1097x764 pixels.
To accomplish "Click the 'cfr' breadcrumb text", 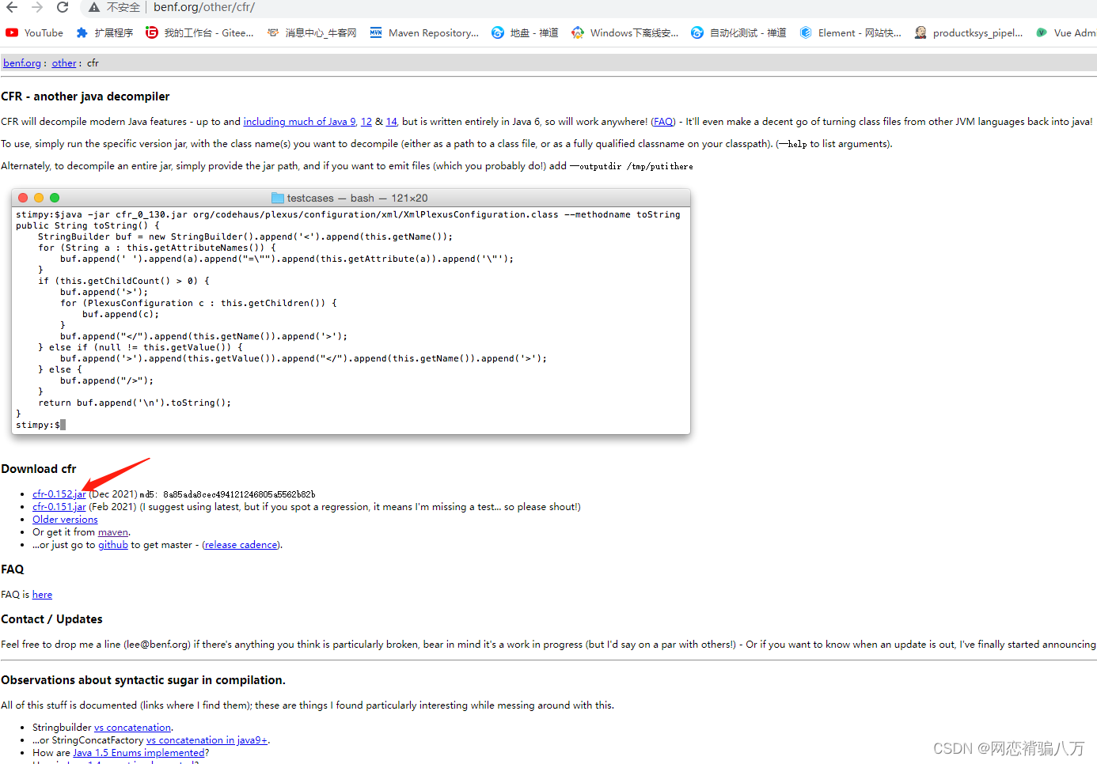I will 93,63.
